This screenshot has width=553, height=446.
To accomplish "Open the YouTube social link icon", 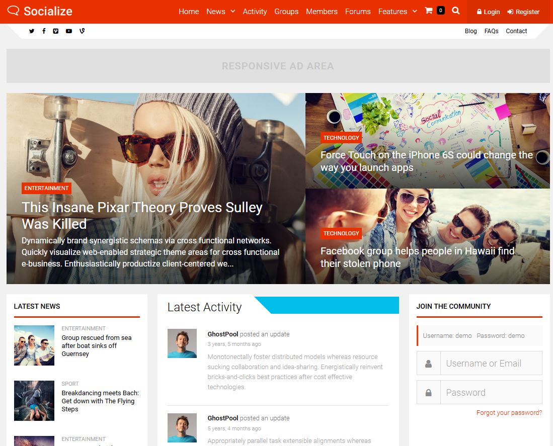I will click(x=69, y=31).
